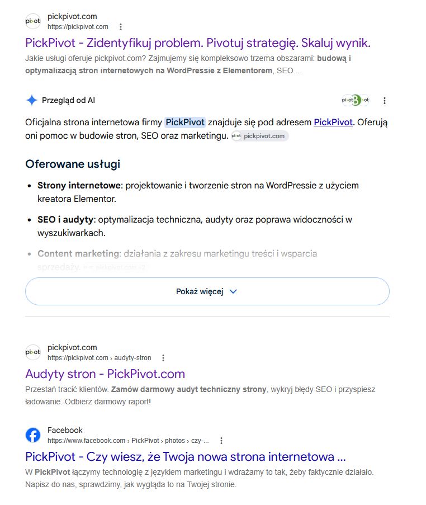
Task: Open the three-dot menu next to audyty-stron URL
Action: (x=163, y=358)
